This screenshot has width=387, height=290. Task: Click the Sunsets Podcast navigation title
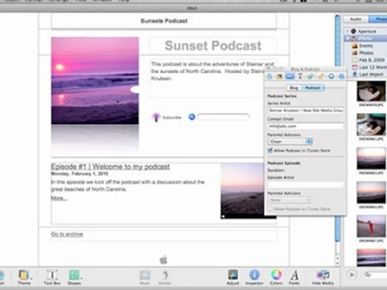(x=164, y=21)
